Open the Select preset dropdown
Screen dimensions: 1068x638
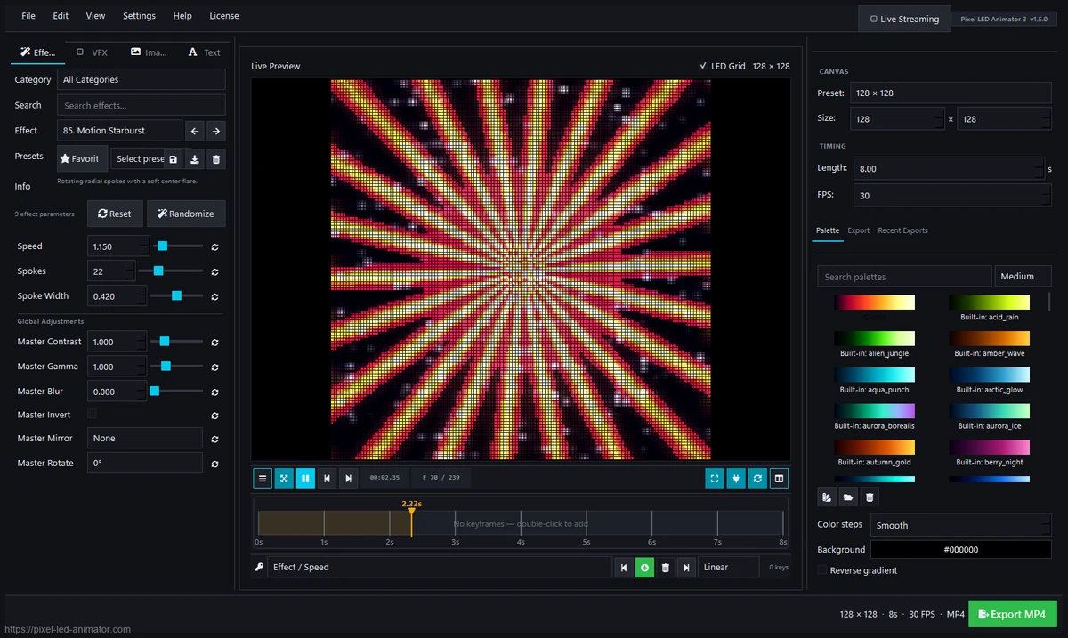coord(137,159)
